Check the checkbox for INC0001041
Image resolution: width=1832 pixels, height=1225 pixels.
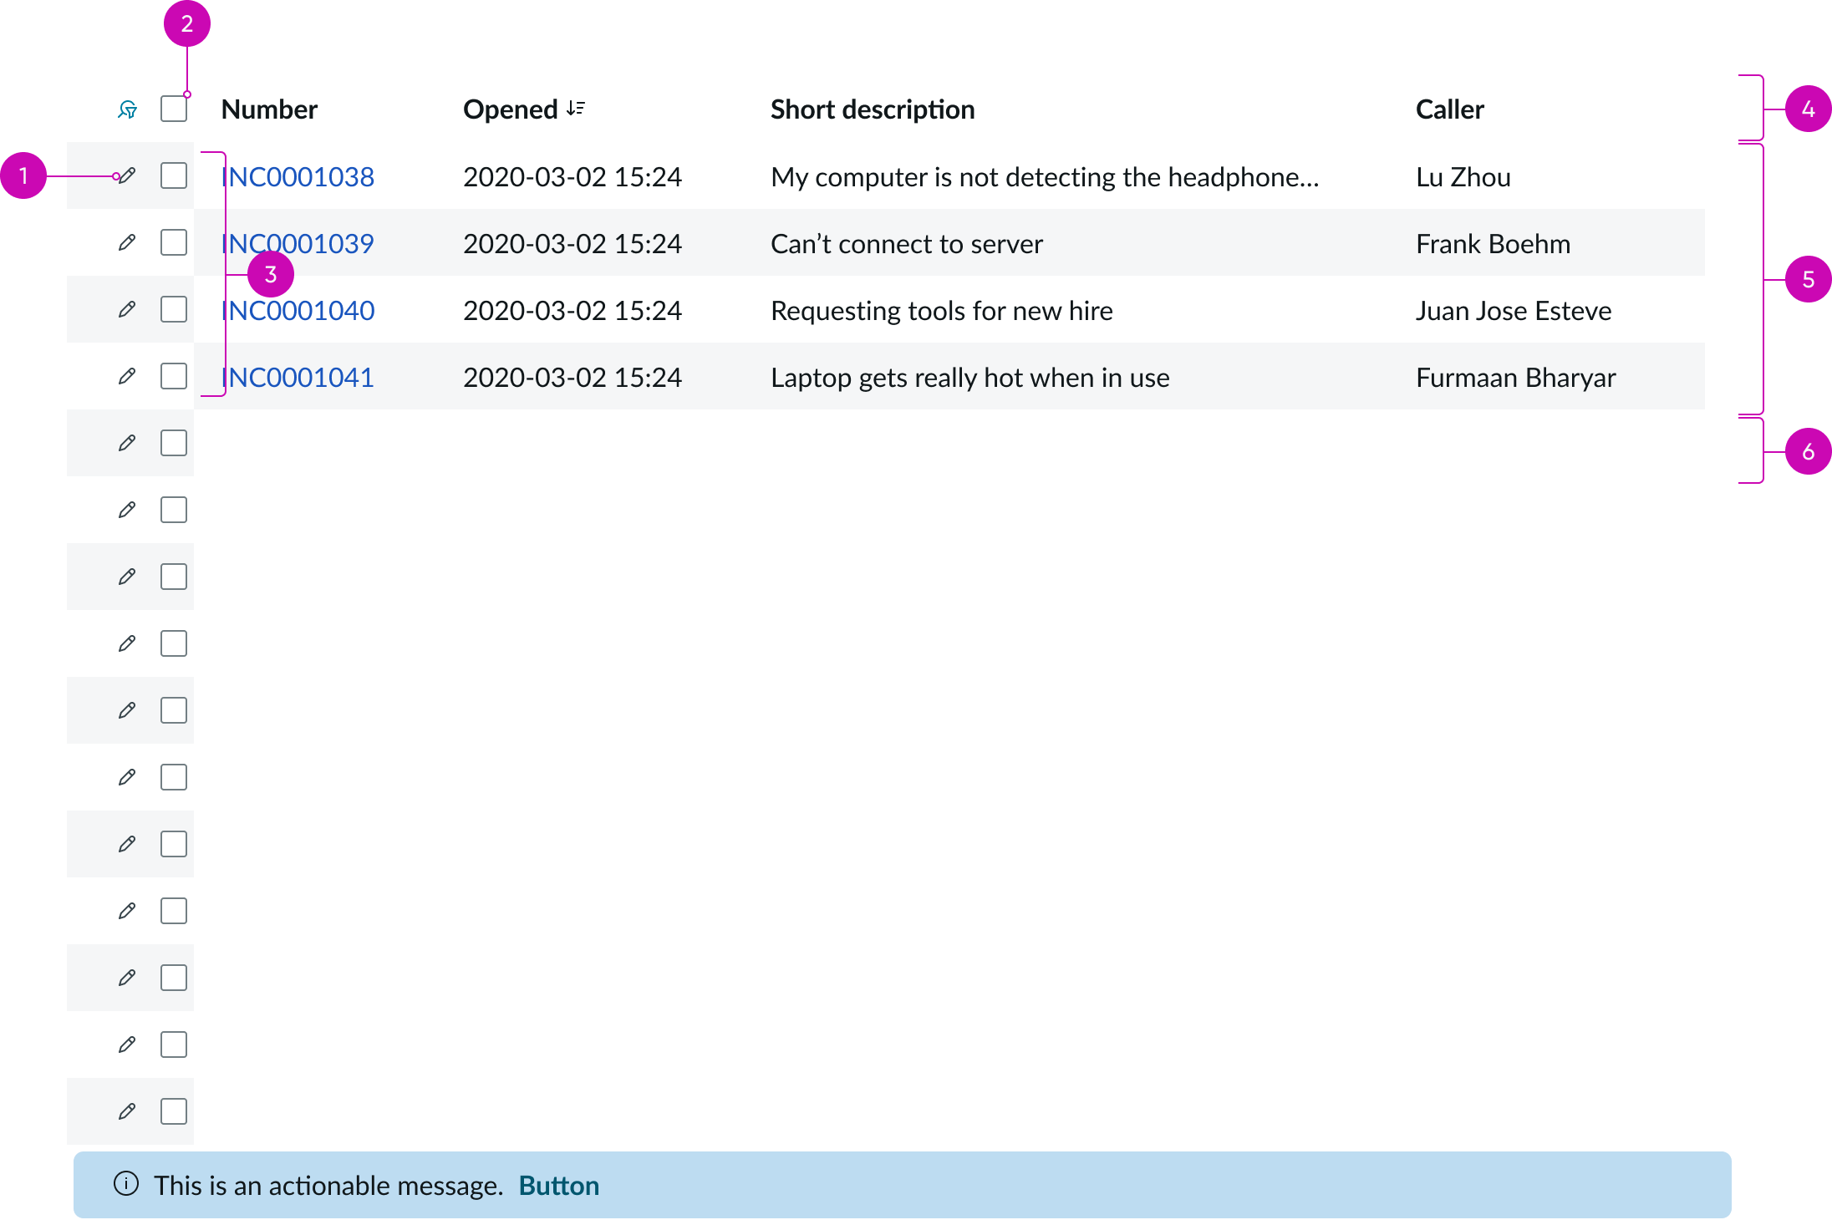pos(173,376)
